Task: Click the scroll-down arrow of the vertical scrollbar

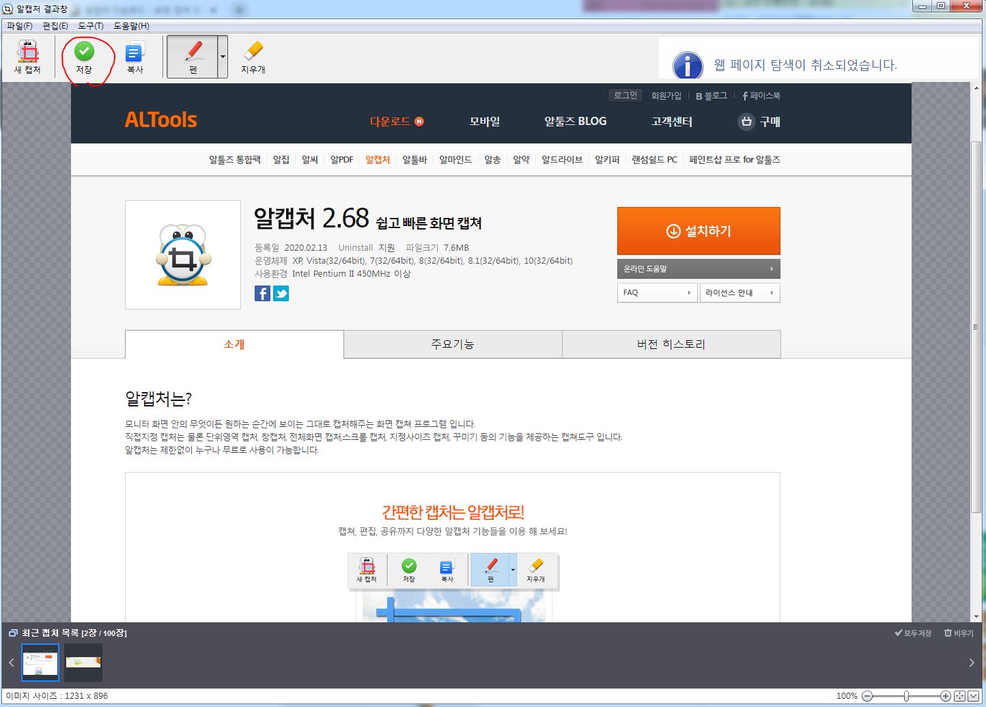Action: [x=976, y=616]
